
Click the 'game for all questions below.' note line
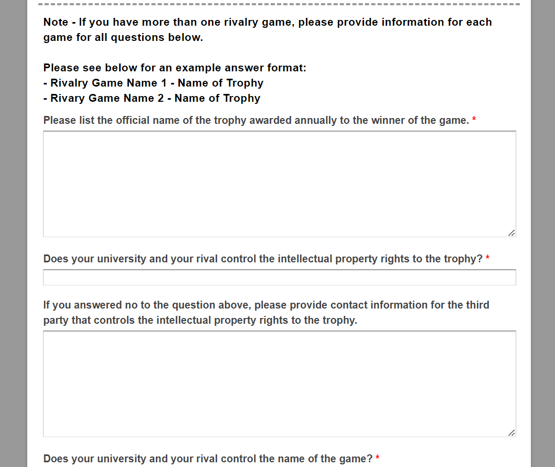pyautogui.click(x=123, y=38)
